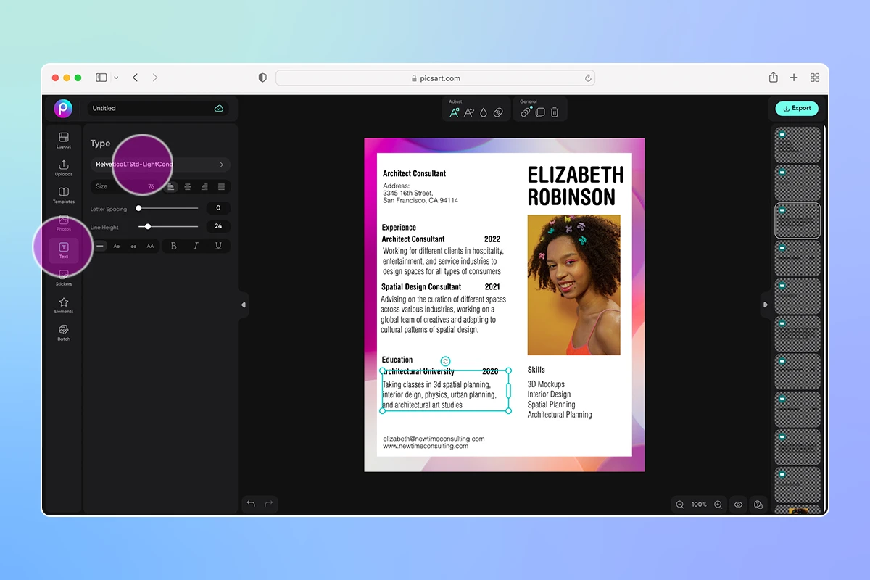Select the Layout panel in the sidebar
This screenshot has height=580, width=870.
(63, 140)
